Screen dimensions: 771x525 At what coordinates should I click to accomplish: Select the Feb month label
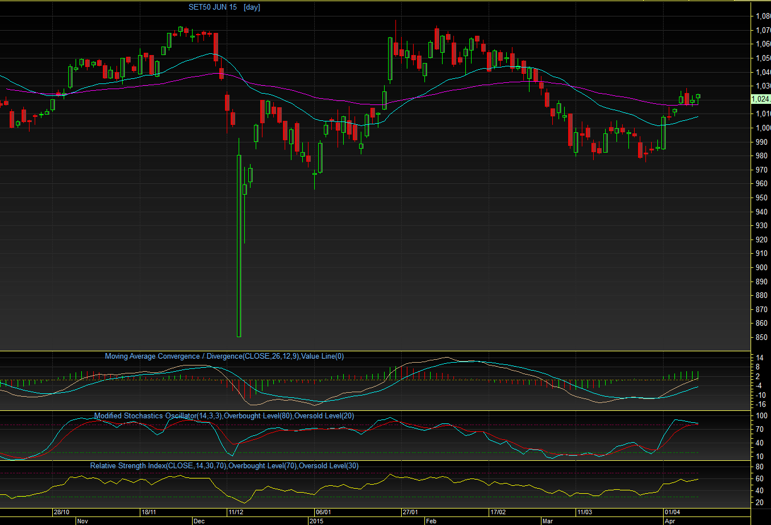(431, 521)
